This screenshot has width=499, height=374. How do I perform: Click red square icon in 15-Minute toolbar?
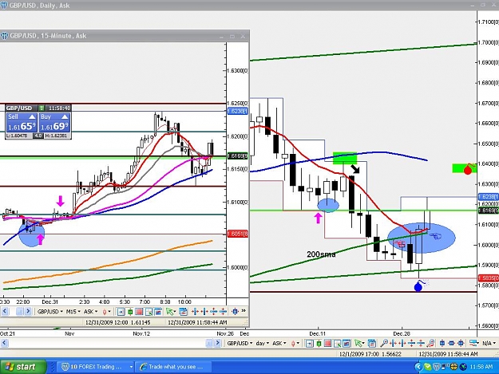(x=139, y=312)
